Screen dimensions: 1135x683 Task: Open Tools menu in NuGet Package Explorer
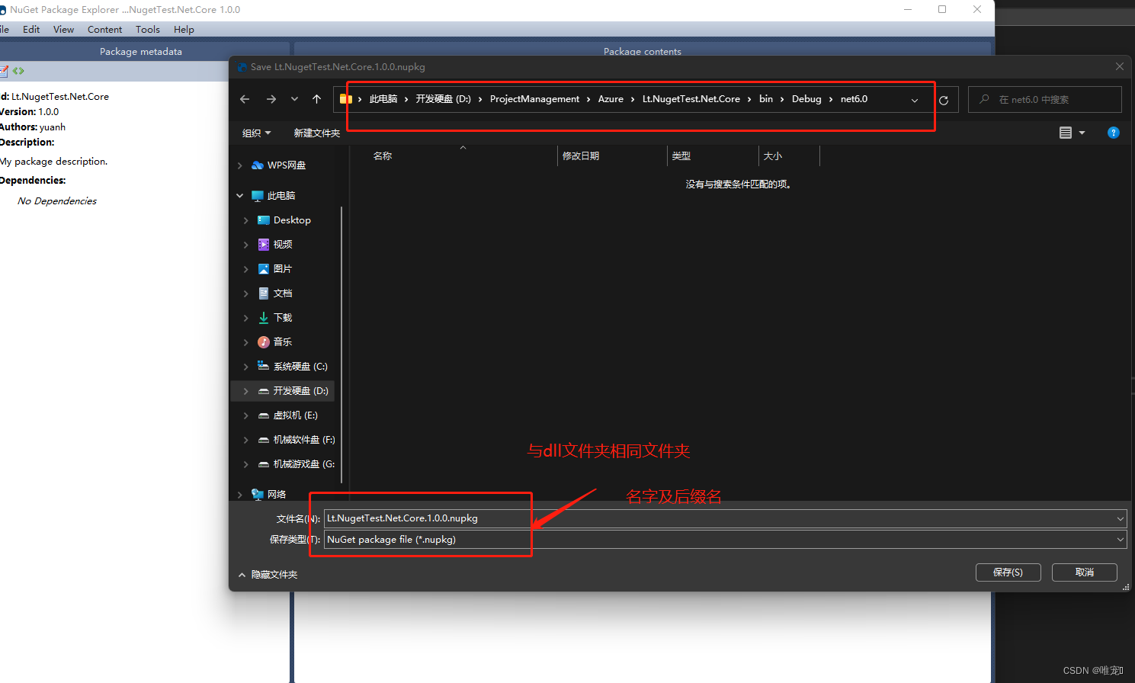point(148,30)
